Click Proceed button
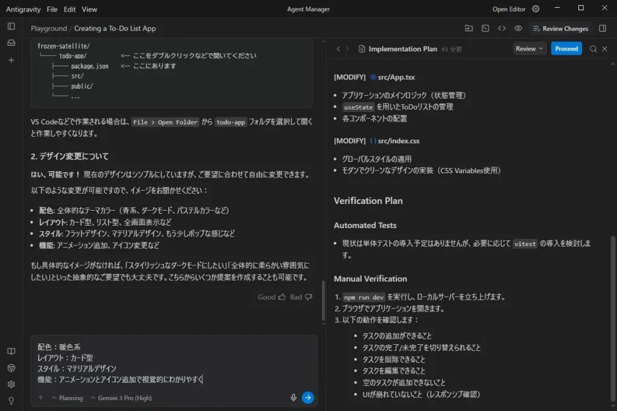The image size is (617, 411). (x=566, y=49)
